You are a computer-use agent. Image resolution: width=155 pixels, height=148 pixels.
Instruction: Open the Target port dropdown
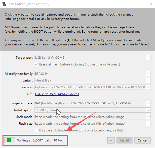tap(148, 58)
